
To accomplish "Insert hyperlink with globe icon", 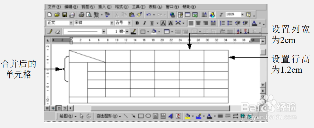I will click(173, 15).
